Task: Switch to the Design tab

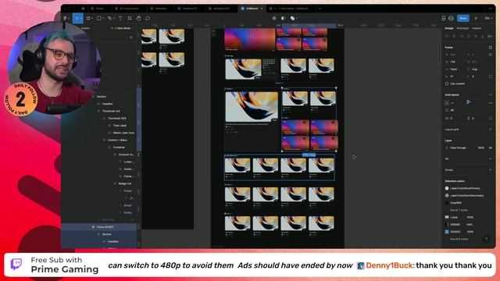Action: 449,28
